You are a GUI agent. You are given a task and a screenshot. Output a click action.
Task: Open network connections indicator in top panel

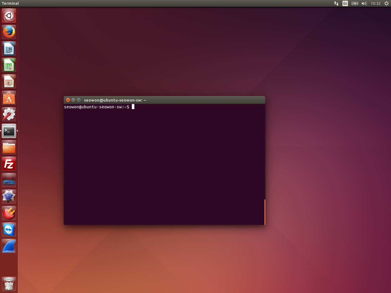(x=336, y=3)
